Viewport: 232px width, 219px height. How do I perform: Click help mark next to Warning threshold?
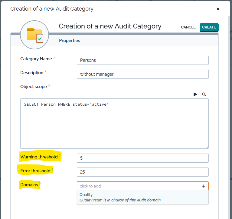point(60,156)
